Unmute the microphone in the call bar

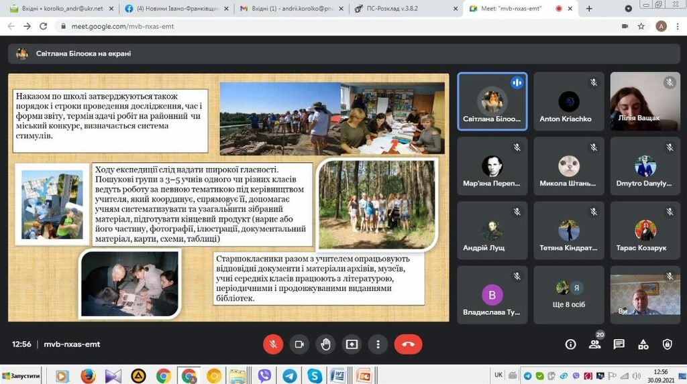click(272, 344)
